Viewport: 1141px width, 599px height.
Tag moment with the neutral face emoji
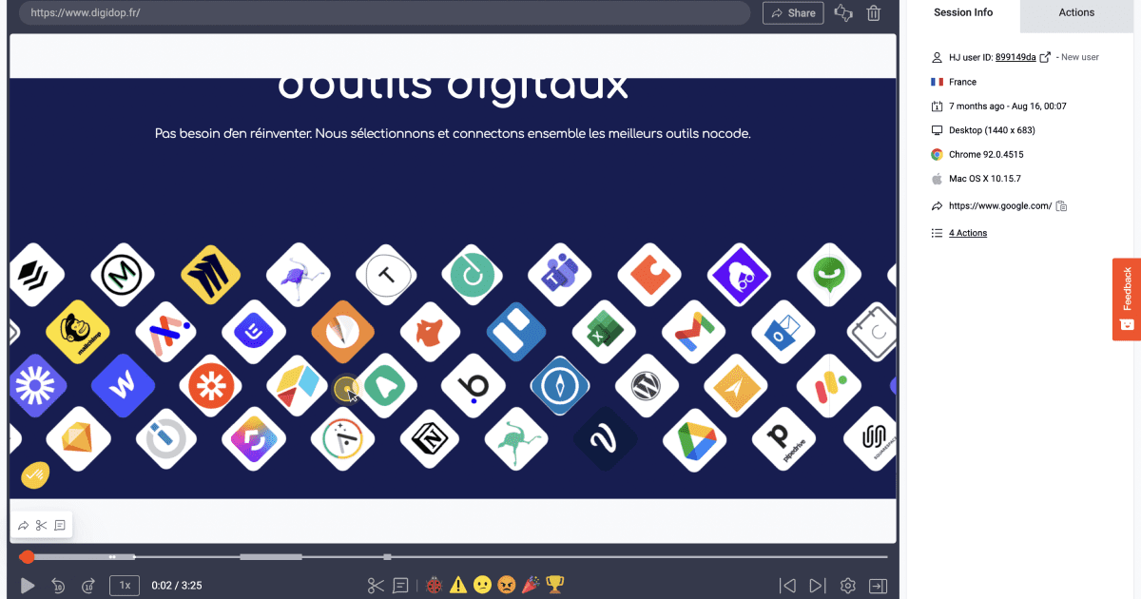[x=482, y=585]
